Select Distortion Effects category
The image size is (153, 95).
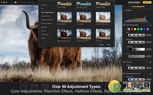coord(47,20)
